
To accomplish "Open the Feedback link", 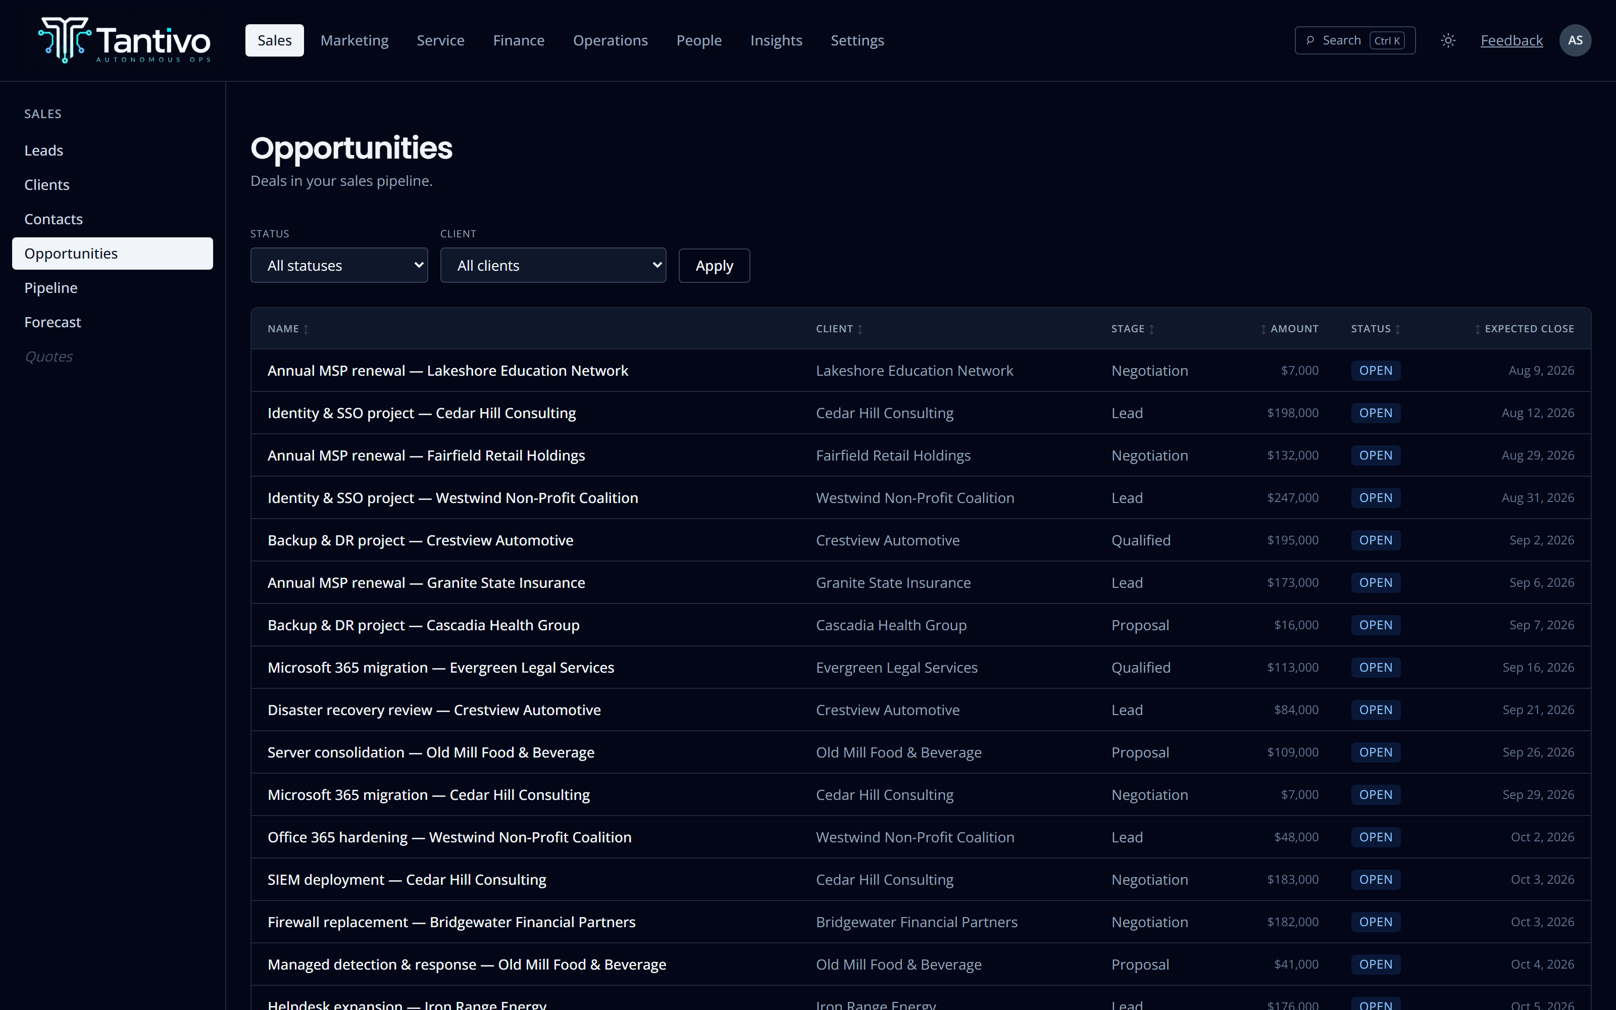I will coord(1512,41).
